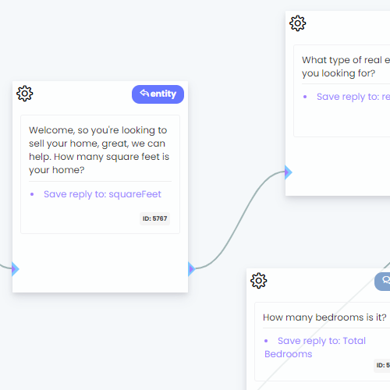Open settings gear on the Welcome card

click(25, 94)
